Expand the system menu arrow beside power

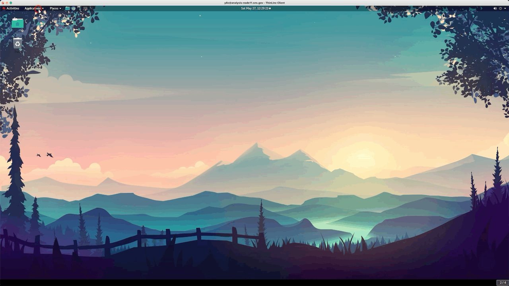pyautogui.click(x=505, y=8)
